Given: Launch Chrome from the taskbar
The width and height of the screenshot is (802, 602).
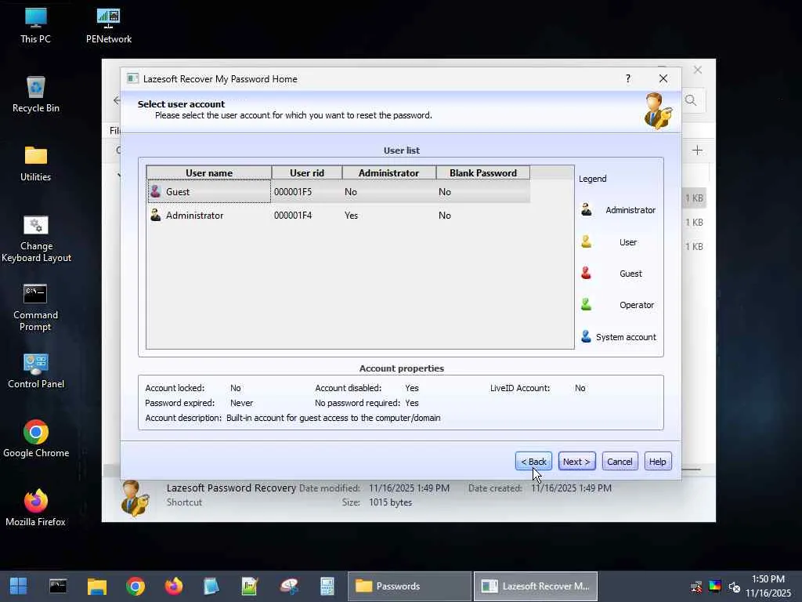Looking at the screenshot, I should [x=135, y=586].
